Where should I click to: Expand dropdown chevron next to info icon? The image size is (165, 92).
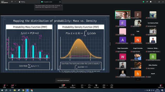[15, 2]
